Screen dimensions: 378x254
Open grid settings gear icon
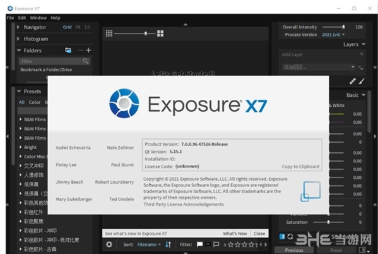(109, 245)
